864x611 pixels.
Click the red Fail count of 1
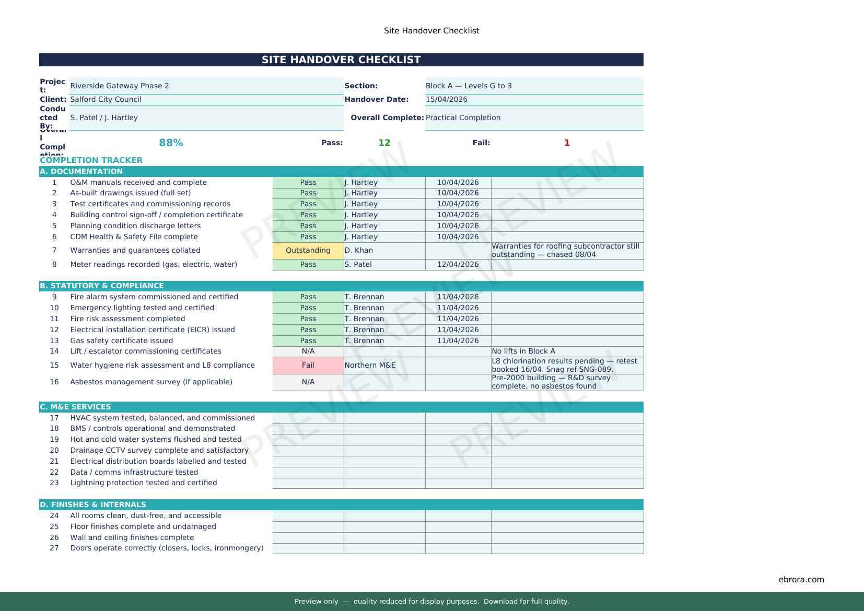point(567,143)
